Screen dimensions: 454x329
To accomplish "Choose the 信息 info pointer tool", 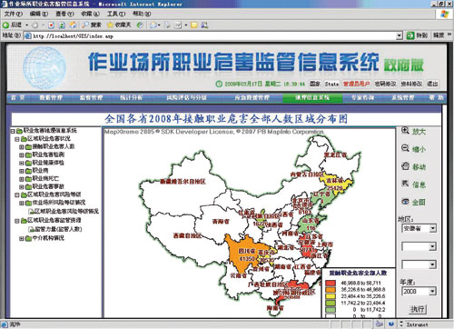I will pos(413,184).
